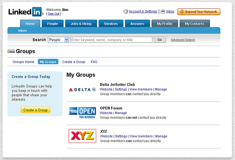This screenshot has width=235, height=160.
Task: Open the Groups FAQ link
Action: coord(94,62)
